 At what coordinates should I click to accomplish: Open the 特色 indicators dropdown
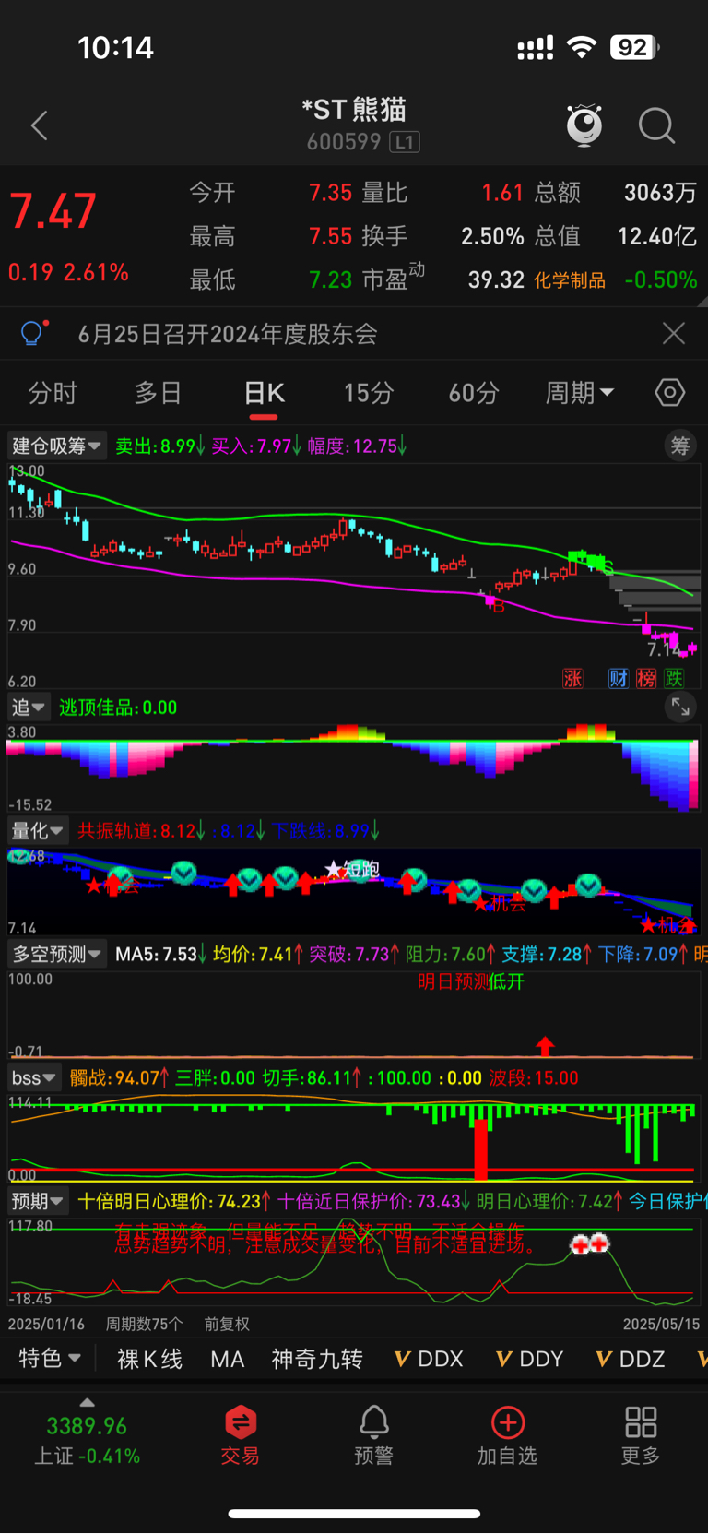50,1359
